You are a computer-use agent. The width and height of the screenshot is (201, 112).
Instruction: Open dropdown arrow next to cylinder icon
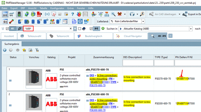click(x=137, y=14)
